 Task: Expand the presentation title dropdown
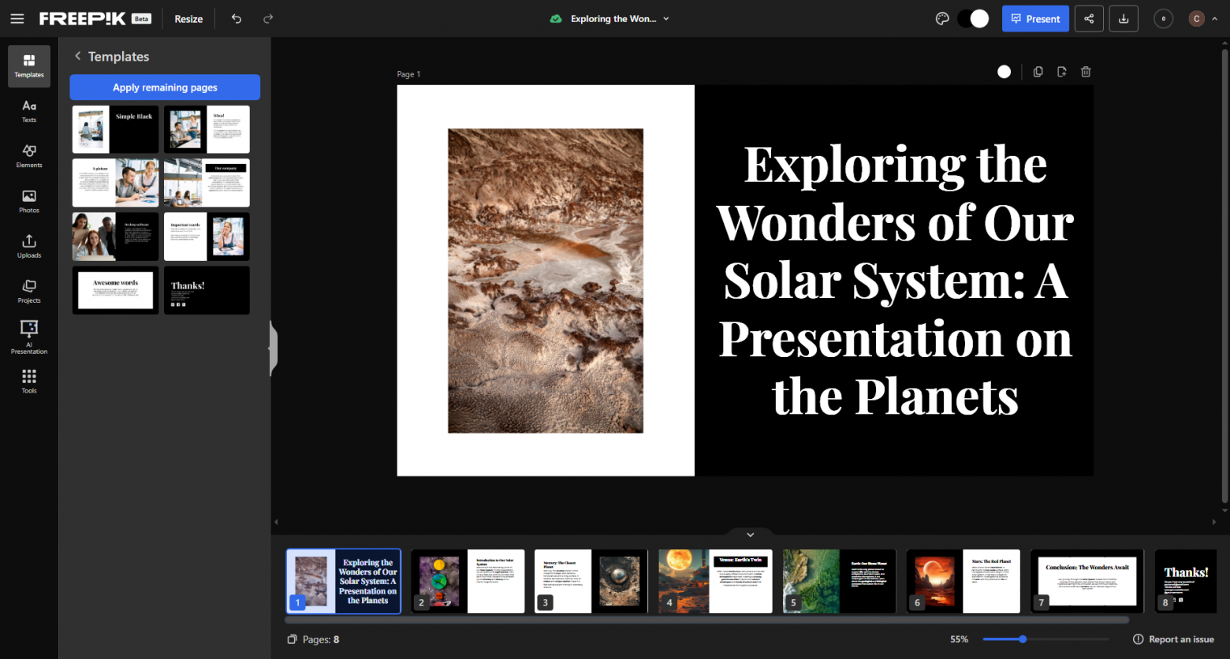click(x=666, y=19)
